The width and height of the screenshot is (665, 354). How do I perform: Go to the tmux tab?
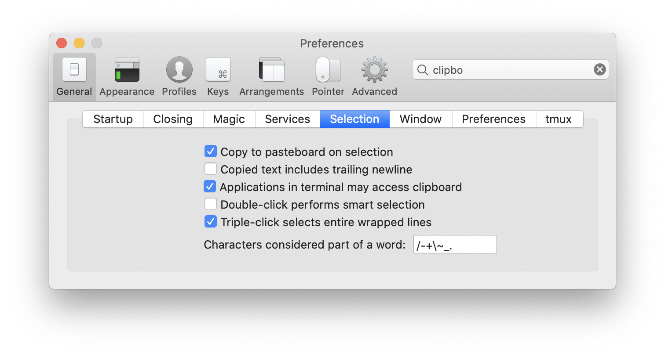point(559,119)
